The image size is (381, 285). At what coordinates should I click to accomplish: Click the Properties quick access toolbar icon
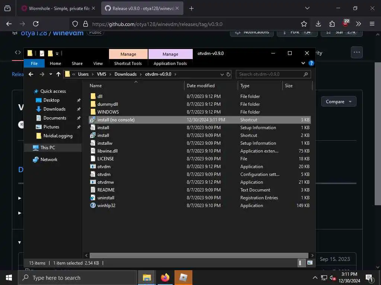pyautogui.click(x=42, y=53)
